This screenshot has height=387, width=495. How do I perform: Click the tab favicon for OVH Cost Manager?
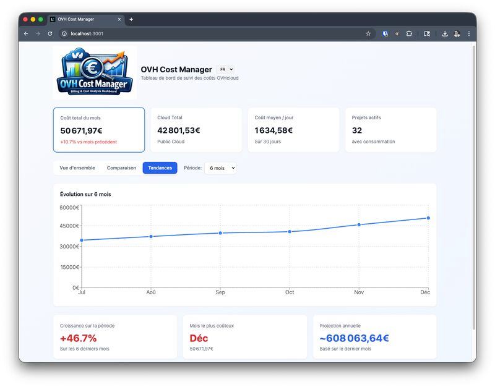tap(53, 19)
